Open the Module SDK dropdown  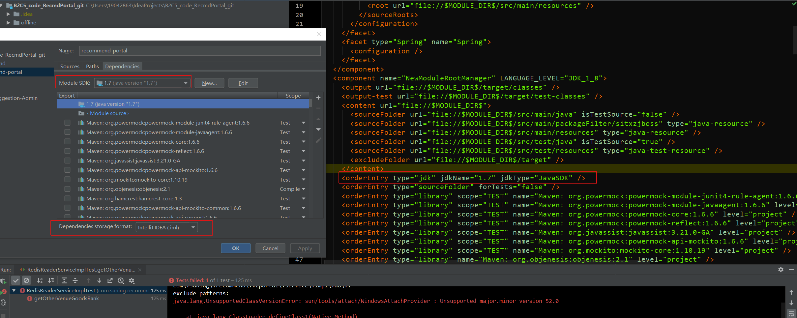point(142,83)
